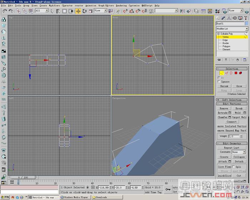Image resolution: width=250 pixels, height=200 pixels.
Task: Open the Modifiers menu
Action: [54, 6]
